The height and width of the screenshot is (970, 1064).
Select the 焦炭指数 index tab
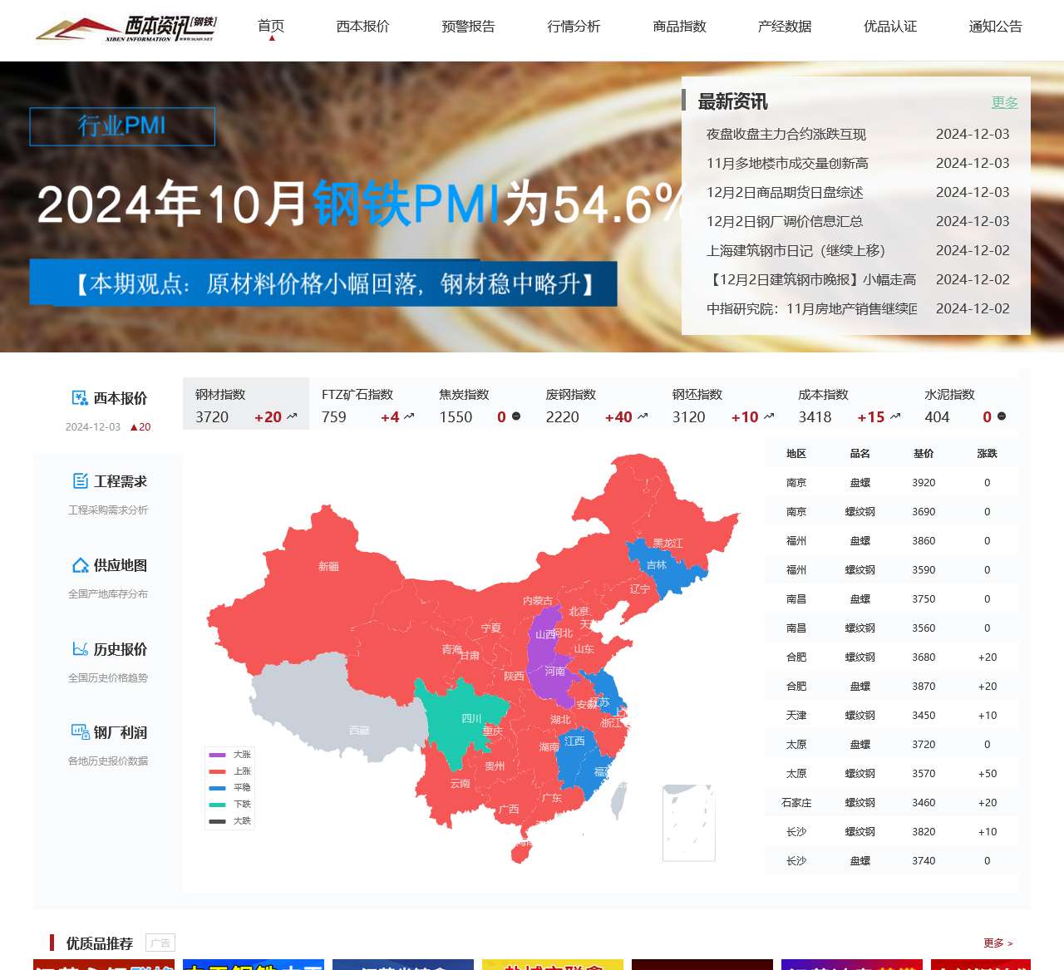click(480, 404)
